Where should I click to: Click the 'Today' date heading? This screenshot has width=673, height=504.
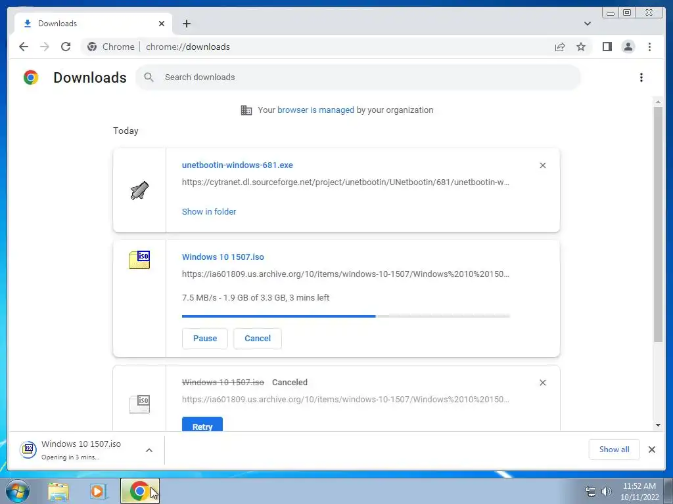click(x=126, y=131)
